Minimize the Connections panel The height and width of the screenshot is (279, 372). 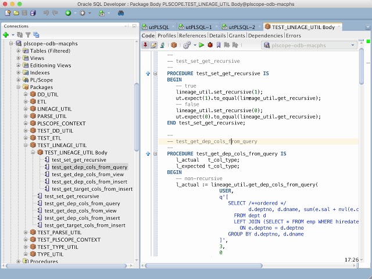[x=134, y=26]
